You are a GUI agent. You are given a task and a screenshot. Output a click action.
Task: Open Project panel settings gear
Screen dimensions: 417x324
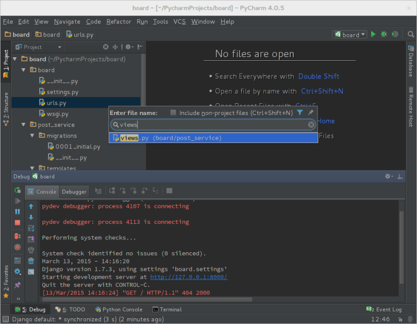pos(129,47)
